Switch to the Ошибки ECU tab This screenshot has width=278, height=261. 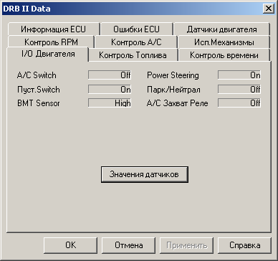(x=136, y=29)
